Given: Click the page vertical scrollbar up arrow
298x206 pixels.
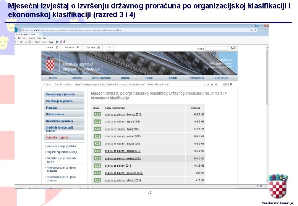Looking at the screenshot, I should 267,48.
